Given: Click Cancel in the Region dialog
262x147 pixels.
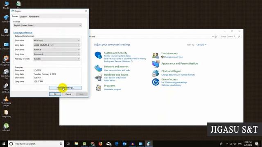Looking at the screenshot, I should (x=68, y=94).
